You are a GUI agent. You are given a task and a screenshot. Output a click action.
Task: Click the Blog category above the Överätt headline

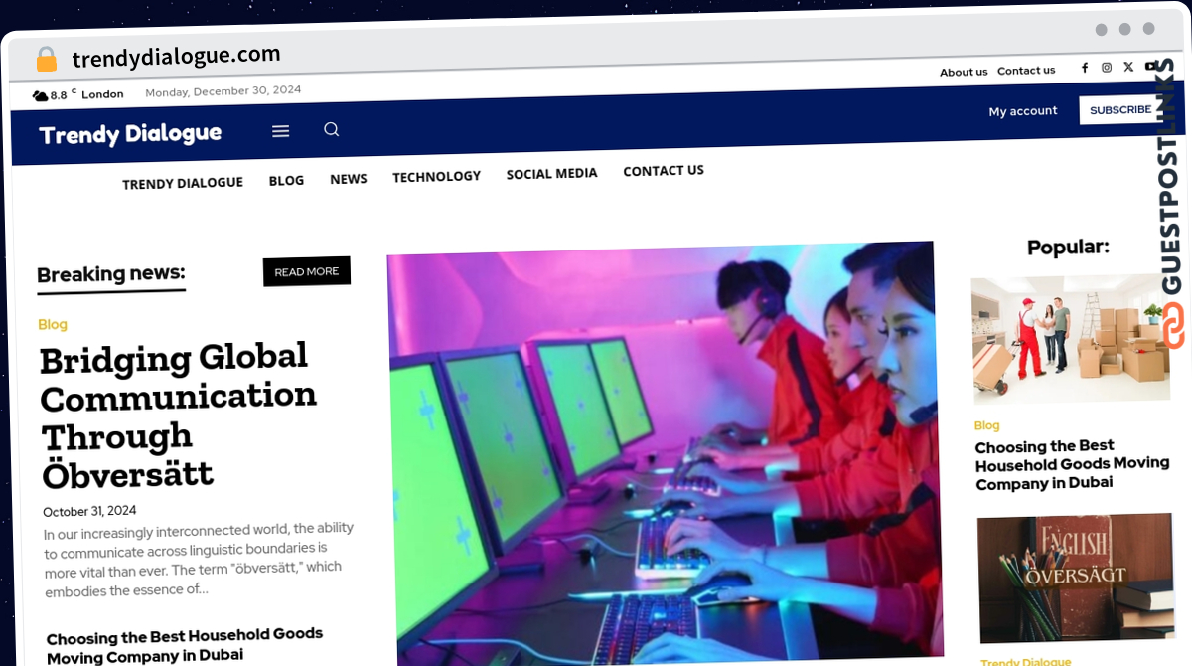pyautogui.click(x=53, y=324)
